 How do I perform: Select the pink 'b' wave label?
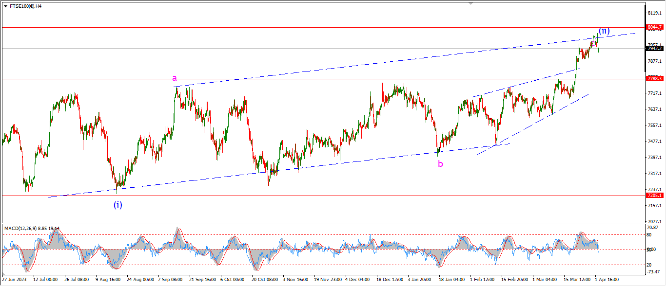point(440,164)
